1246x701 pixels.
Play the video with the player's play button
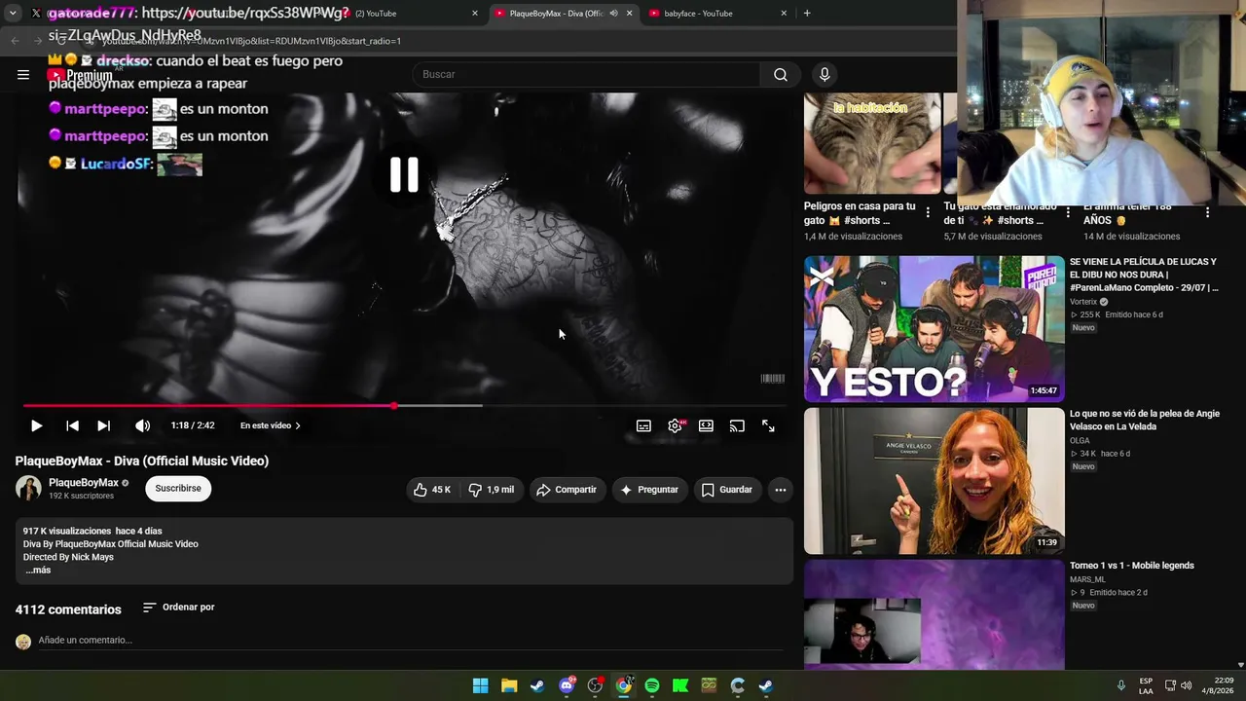[36, 425]
